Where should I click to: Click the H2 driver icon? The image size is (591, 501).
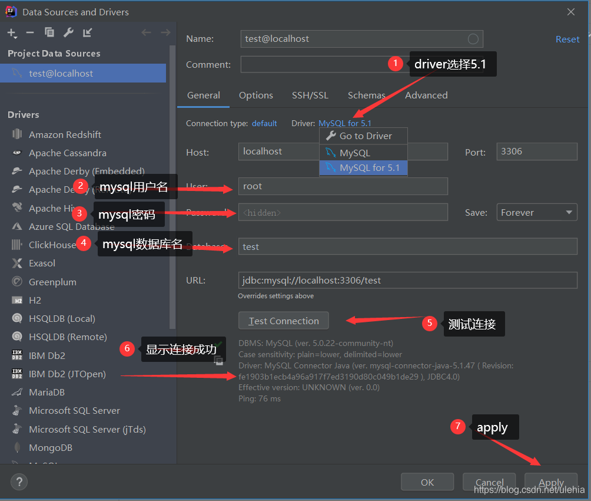(17, 301)
